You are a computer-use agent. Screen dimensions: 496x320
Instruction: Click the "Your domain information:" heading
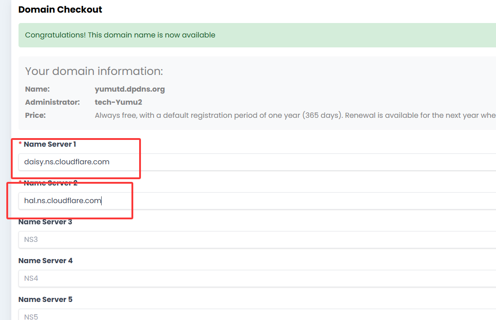[x=94, y=71]
